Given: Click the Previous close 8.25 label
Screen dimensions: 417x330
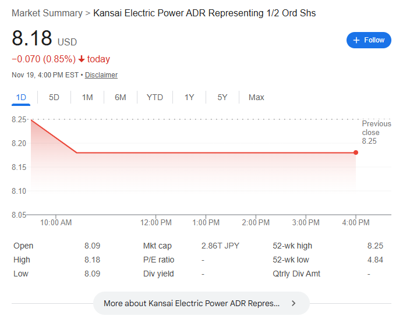Looking at the screenshot, I should click(376, 132).
